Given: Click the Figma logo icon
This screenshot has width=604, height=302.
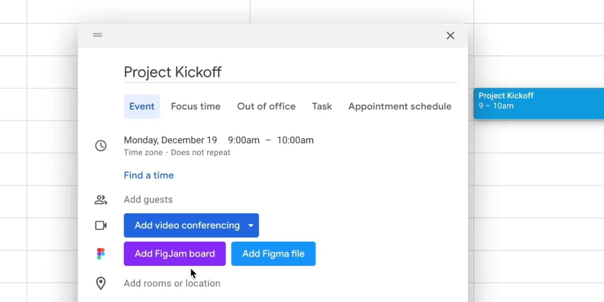Looking at the screenshot, I should tap(101, 254).
